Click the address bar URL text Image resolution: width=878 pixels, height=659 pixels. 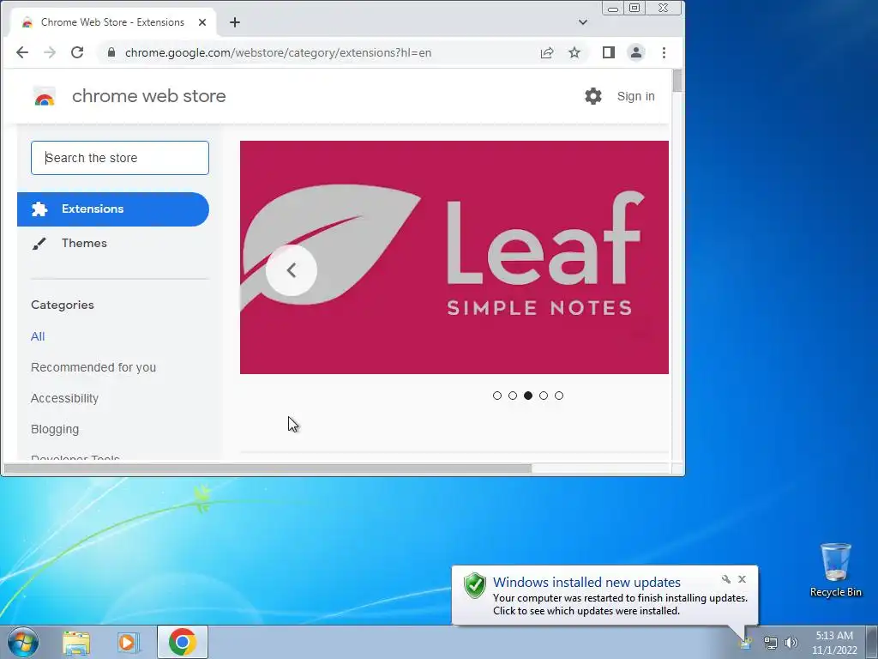click(279, 52)
